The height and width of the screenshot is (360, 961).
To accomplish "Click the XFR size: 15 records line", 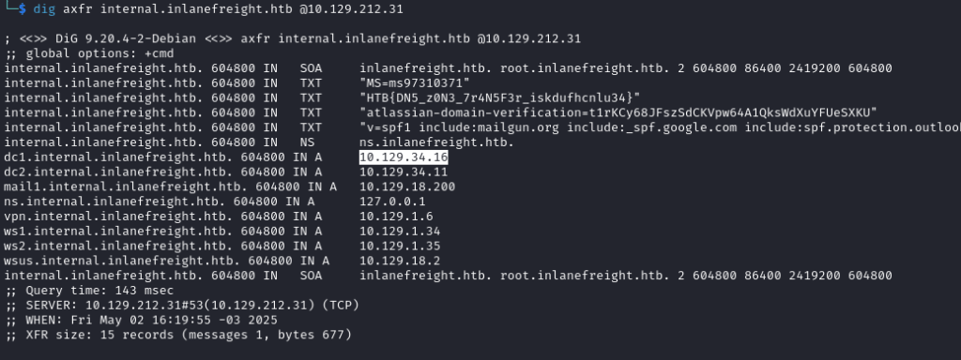I will tap(177, 335).
